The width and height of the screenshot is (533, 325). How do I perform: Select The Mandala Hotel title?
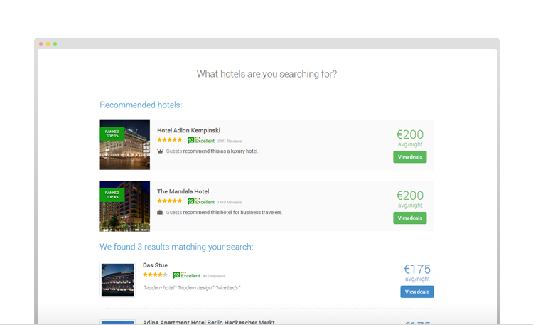click(183, 191)
